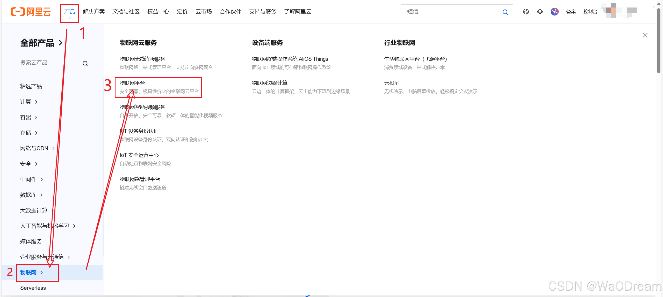Open the 产品 menu

click(x=70, y=12)
